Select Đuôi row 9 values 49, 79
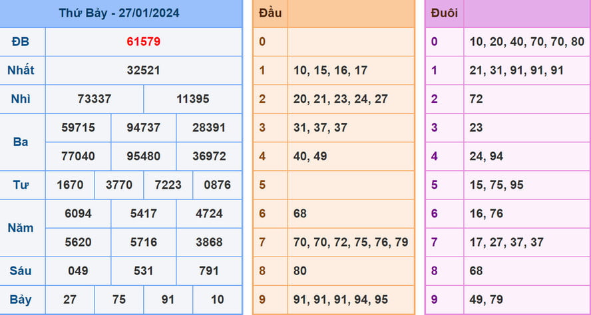 (x=486, y=299)
